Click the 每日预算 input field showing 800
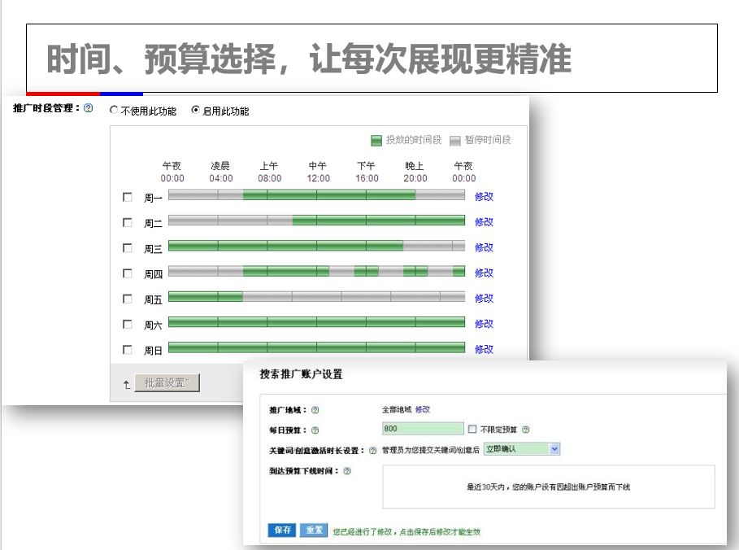Viewport: 739px width, 550px height. click(x=423, y=429)
